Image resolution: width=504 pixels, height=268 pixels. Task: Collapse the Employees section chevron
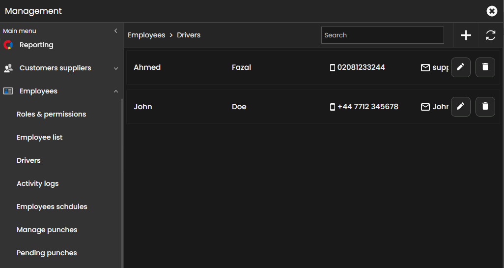coord(116,91)
